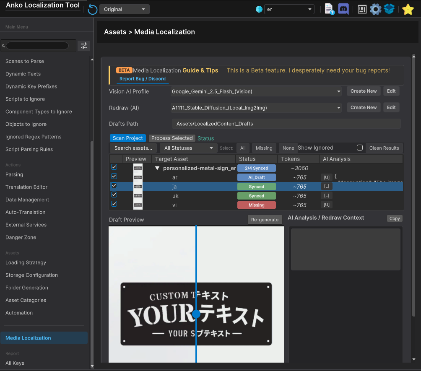Click the menu filter sliders icon
Viewport: 421px width, 371px height.
click(x=84, y=46)
